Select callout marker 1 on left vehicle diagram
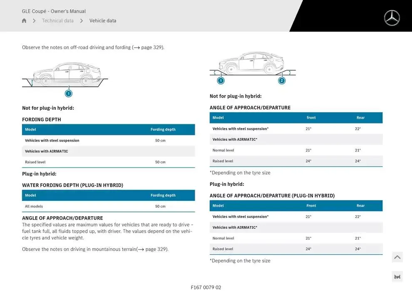This screenshot has height=291, width=412. coord(68,93)
